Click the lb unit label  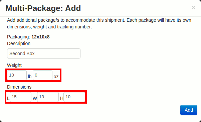[30, 77]
